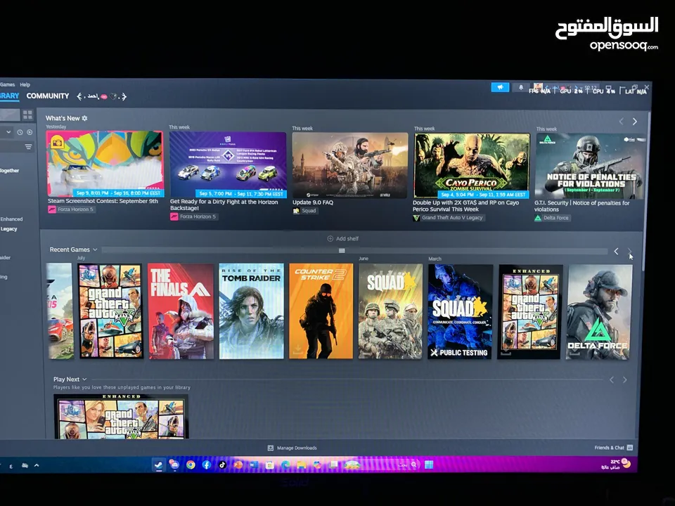Launch Google Chrome from the taskbar

click(x=191, y=465)
